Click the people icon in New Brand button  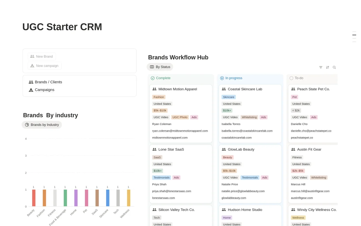coord(32,56)
